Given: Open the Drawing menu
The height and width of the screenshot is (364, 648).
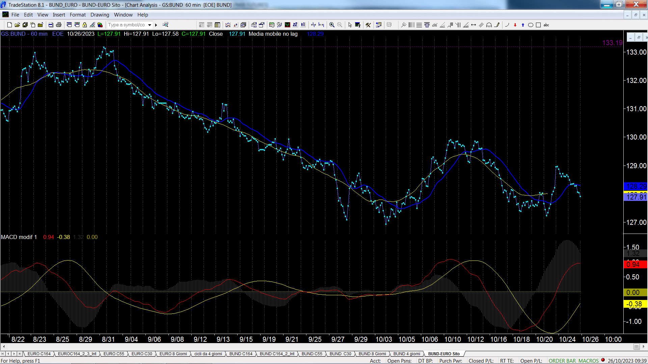Looking at the screenshot, I should [x=100, y=15].
